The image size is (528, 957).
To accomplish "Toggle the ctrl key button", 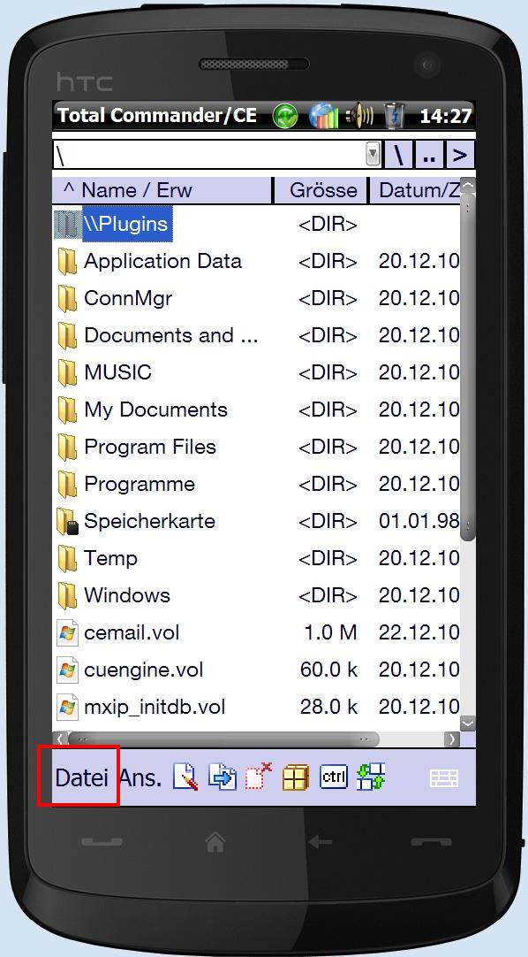I will tap(333, 777).
